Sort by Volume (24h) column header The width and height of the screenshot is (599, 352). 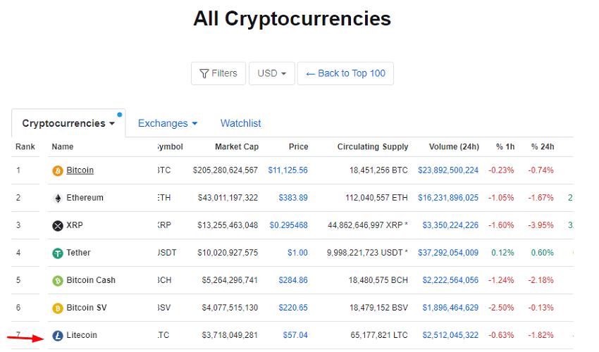tap(455, 146)
